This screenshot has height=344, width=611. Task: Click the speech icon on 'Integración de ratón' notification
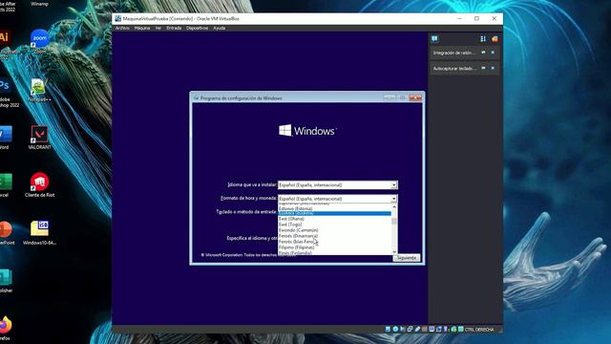[484, 53]
